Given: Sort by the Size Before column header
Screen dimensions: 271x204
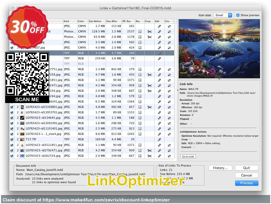Looking at the screenshot, I should coord(97,21).
